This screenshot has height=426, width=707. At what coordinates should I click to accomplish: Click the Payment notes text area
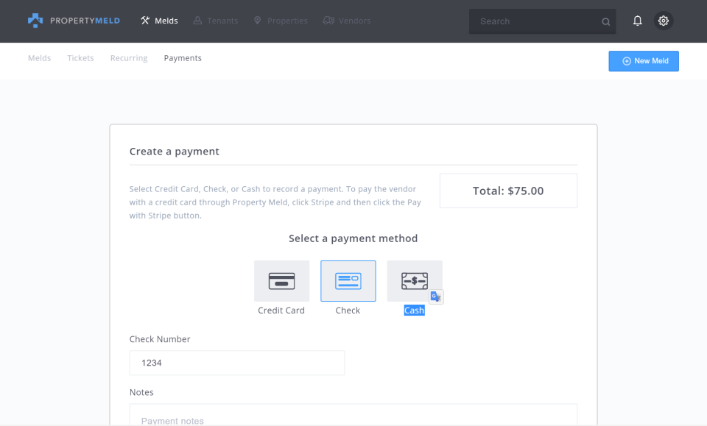pos(353,419)
